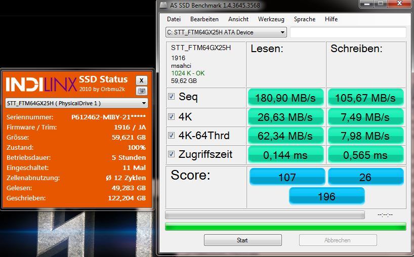Open the Hilfe menu

pos(331,19)
